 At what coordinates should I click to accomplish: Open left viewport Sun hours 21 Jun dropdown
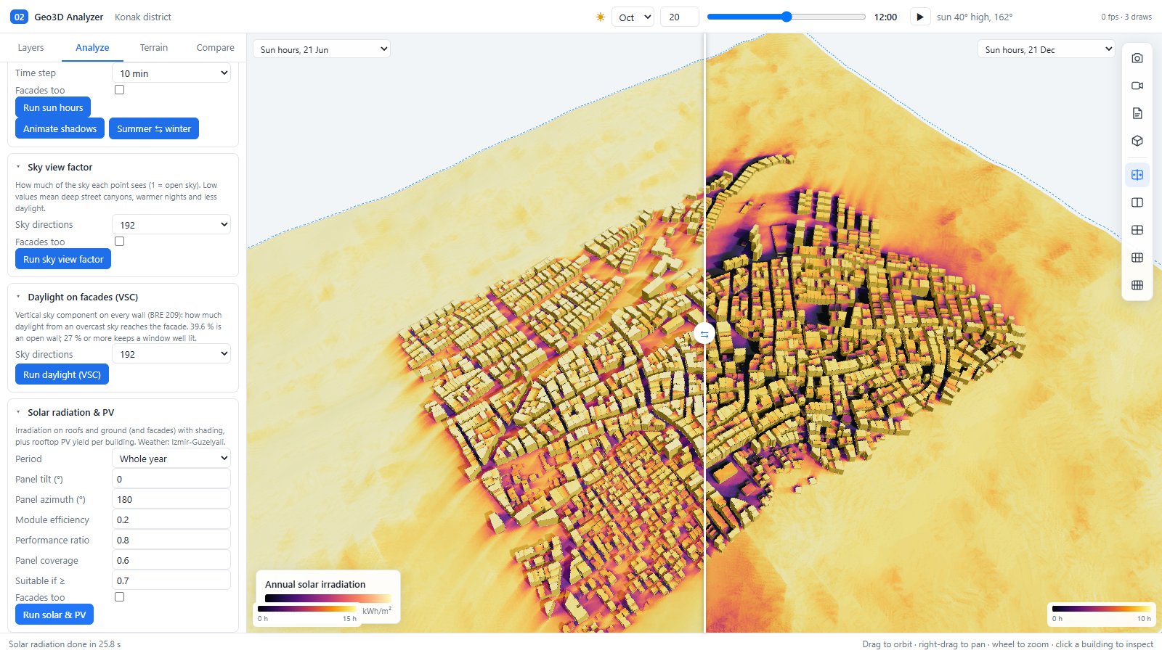(322, 49)
